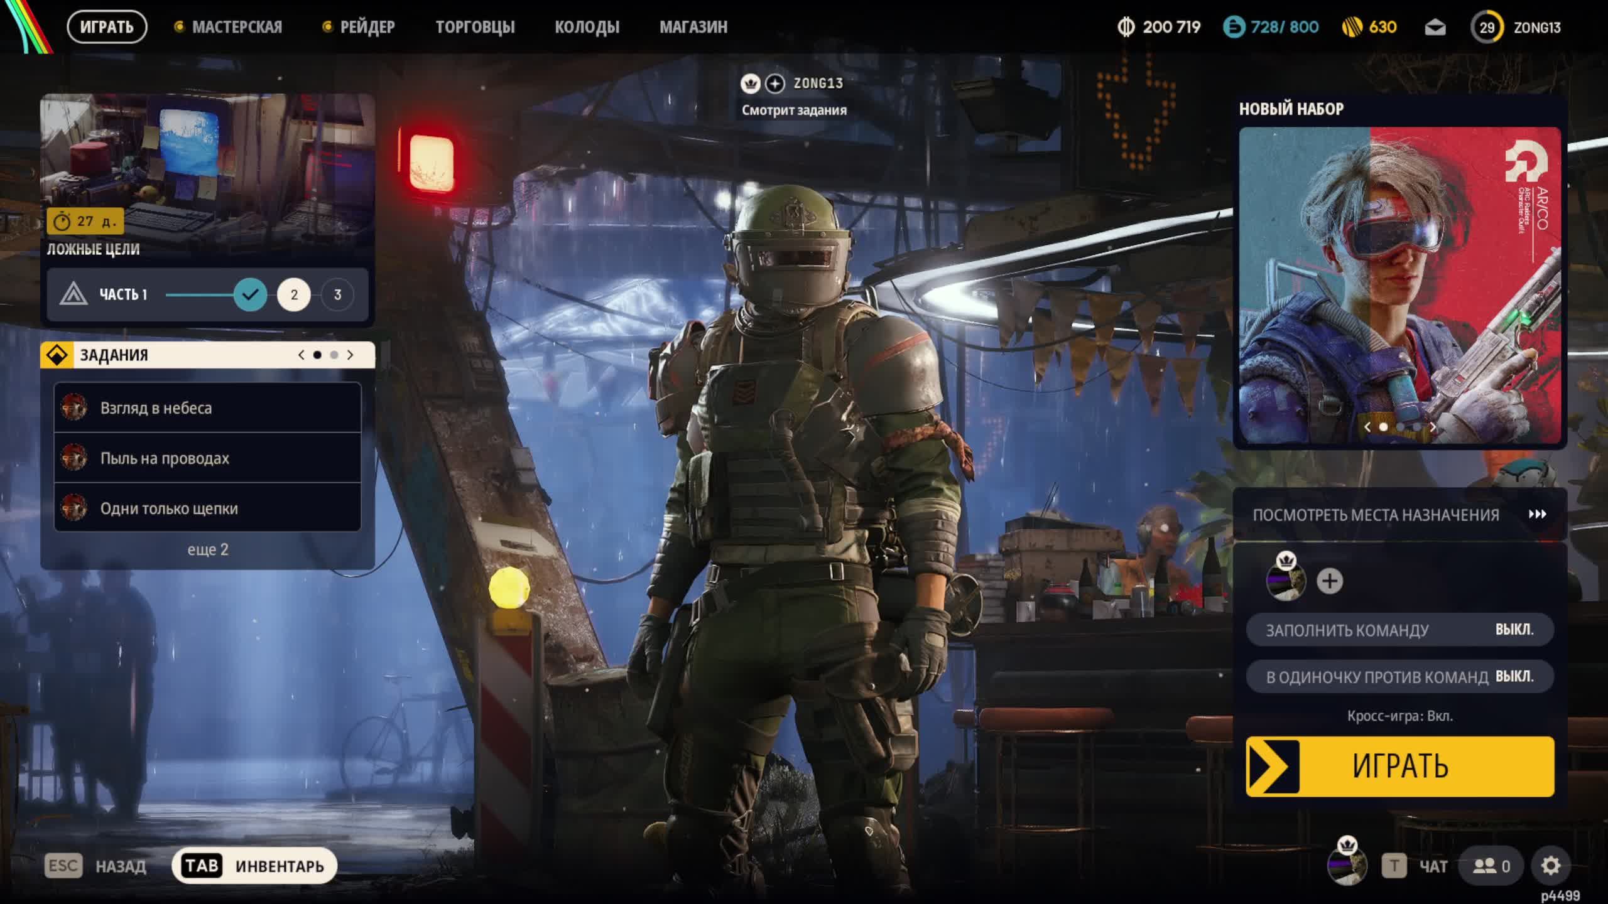Screen dimensions: 1608x904
Task: Show next НОВЫЙ НАБОР banner arrow
Action: [1433, 426]
